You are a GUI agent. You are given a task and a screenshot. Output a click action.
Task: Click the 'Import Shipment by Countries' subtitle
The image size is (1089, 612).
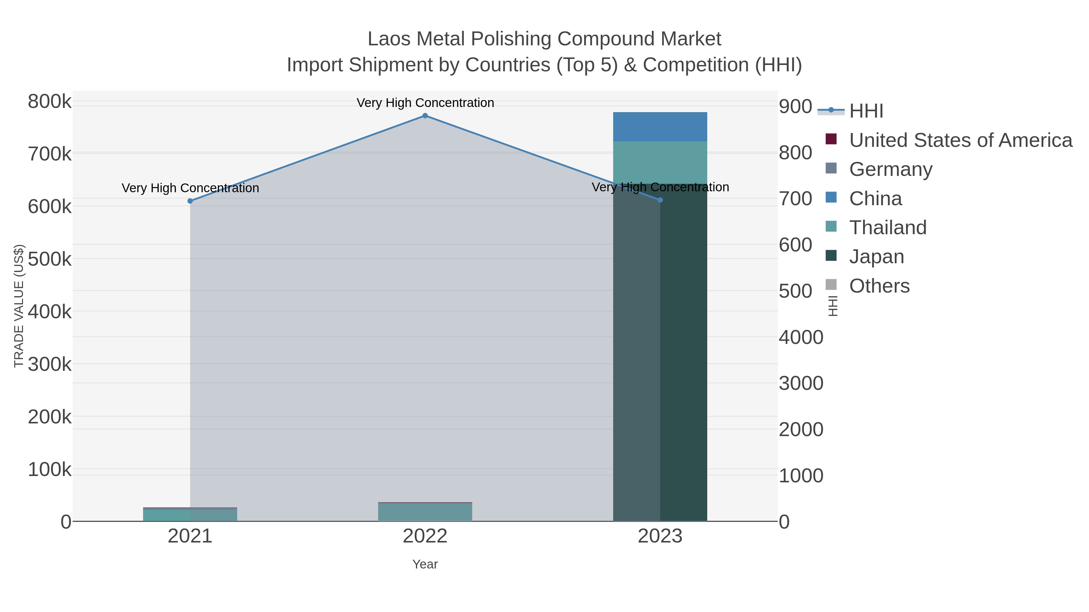click(544, 65)
